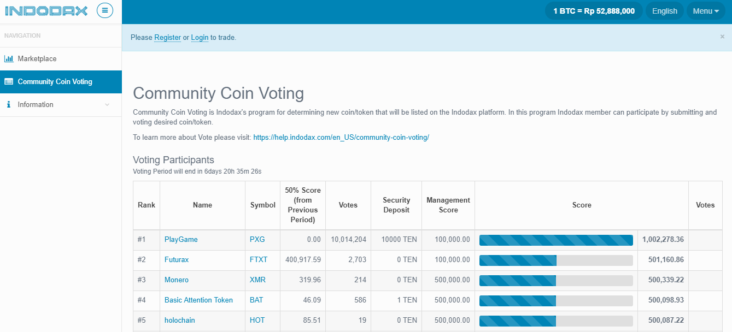Select Community Coin Voting in the navigation

(55, 82)
